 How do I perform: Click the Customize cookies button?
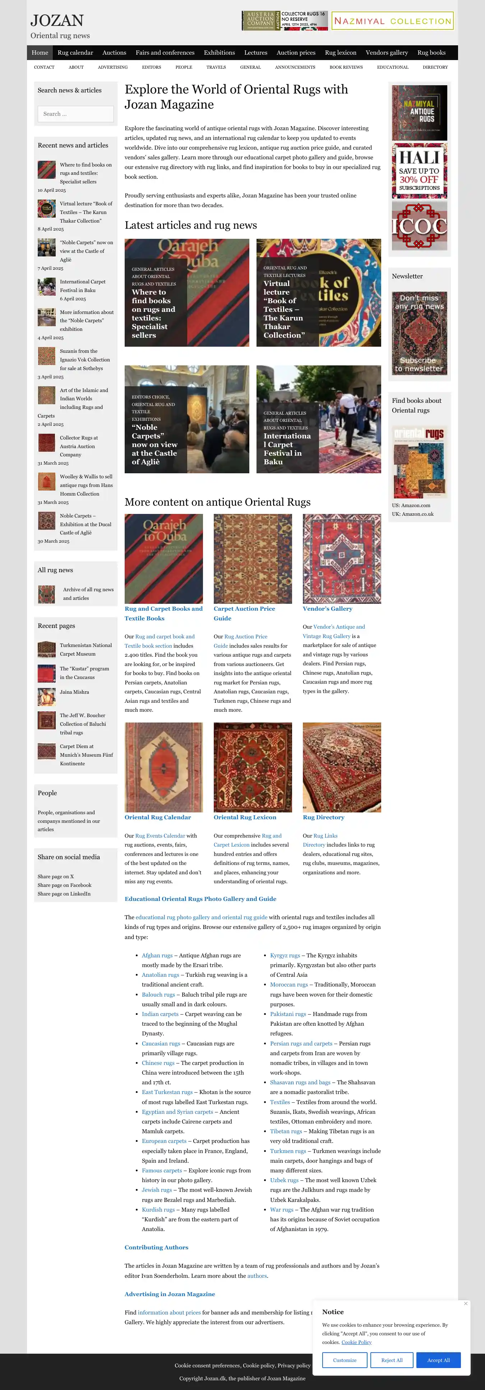point(344,1360)
